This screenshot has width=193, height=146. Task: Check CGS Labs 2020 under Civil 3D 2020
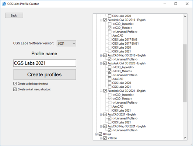click(x=109, y=83)
